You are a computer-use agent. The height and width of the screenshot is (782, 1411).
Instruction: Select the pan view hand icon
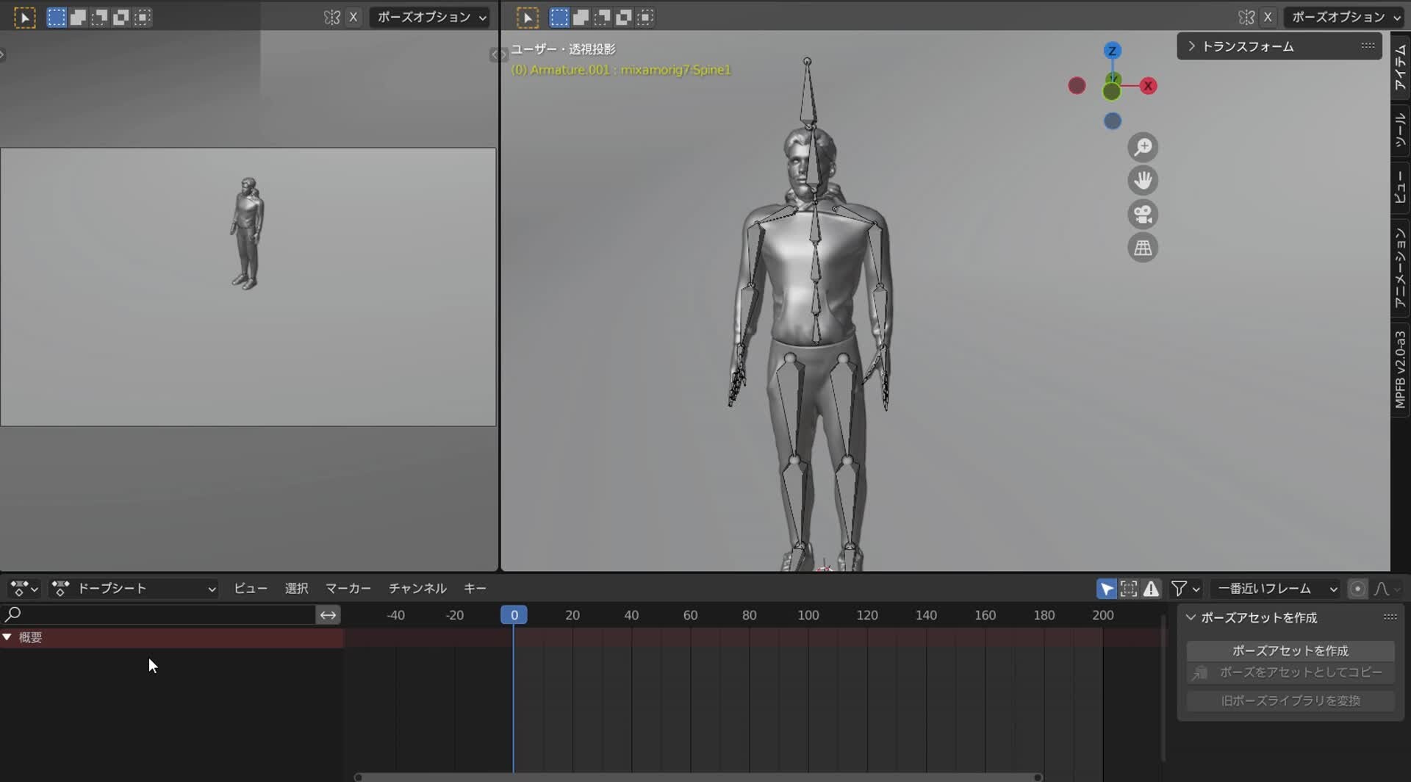(1142, 180)
